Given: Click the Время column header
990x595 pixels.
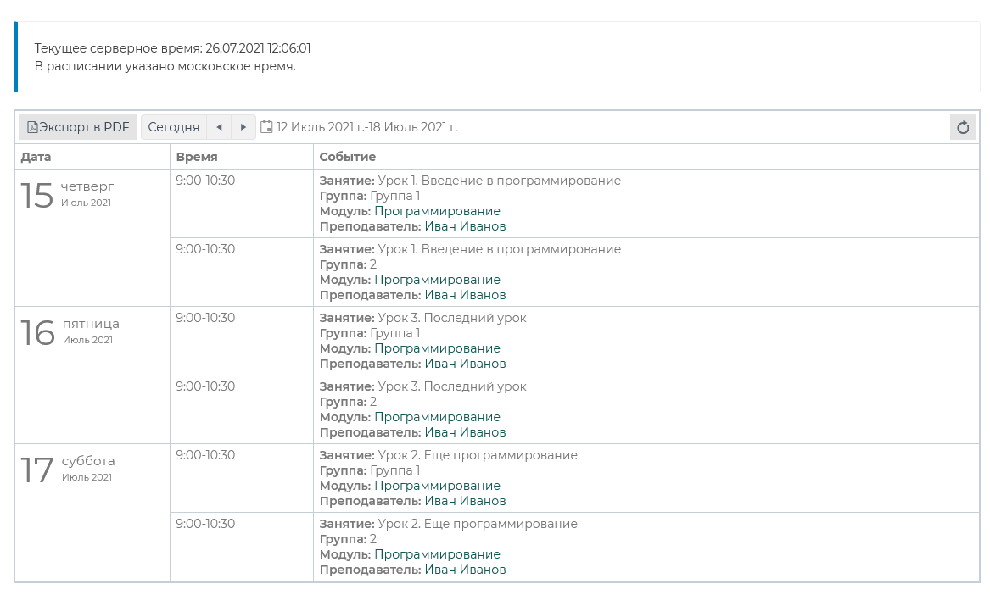Looking at the screenshot, I should [197, 157].
